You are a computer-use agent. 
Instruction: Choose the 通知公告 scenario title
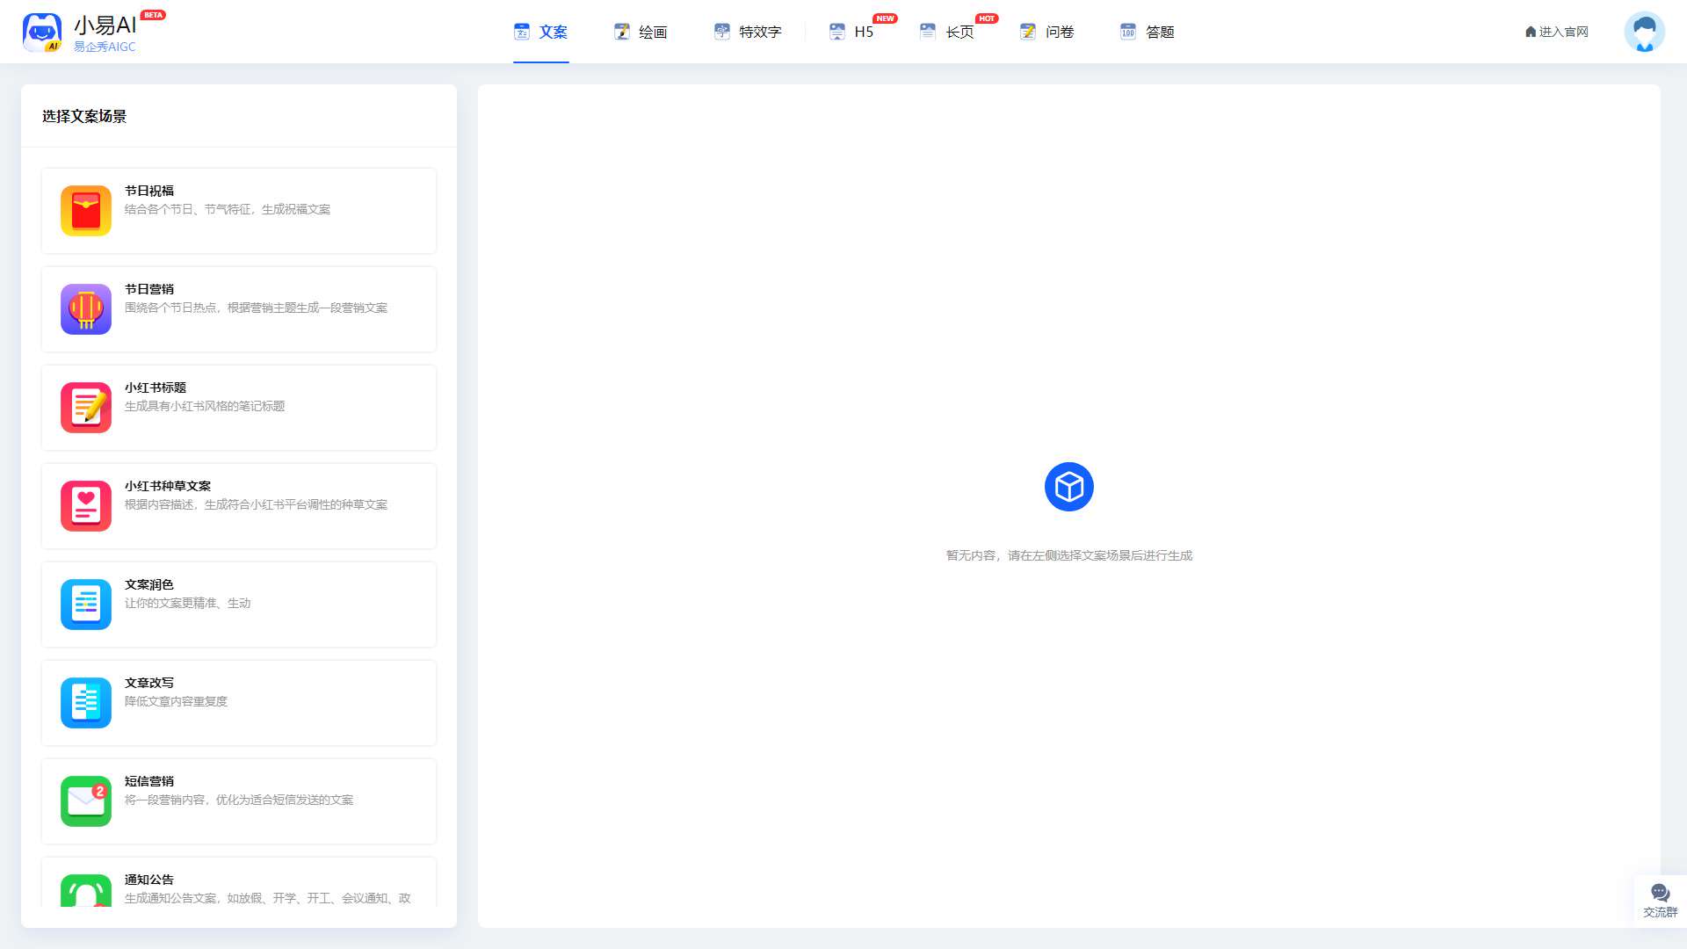pyautogui.click(x=149, y=880)
